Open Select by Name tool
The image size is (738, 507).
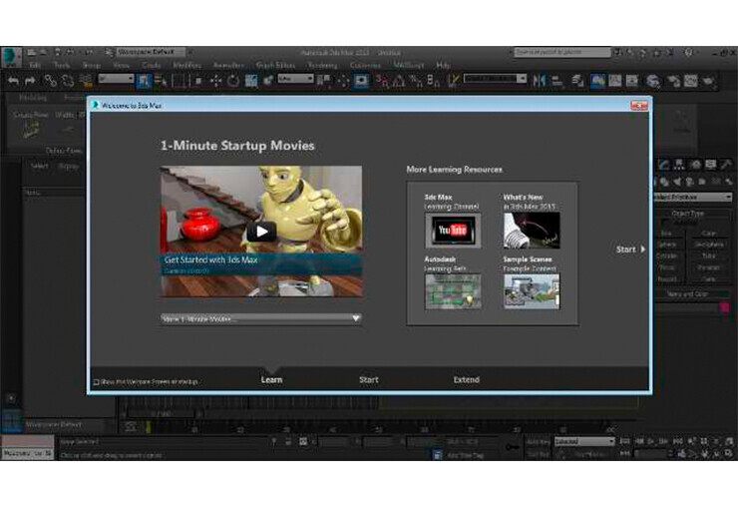tap(161, 81)
